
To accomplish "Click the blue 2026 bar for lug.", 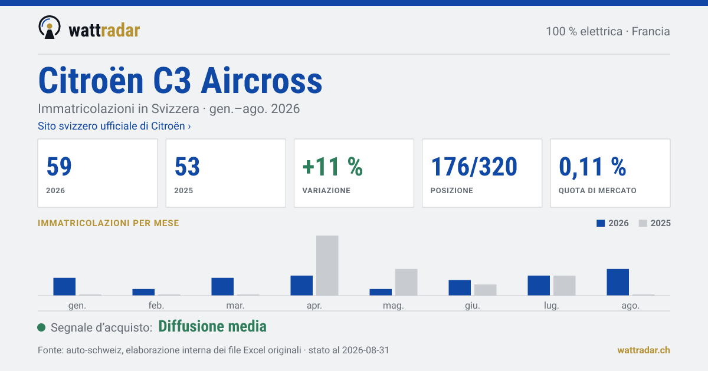I will [x=539, y=285].
